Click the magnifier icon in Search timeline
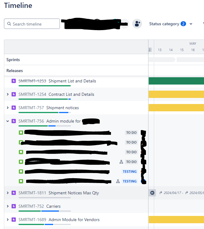 (x=9, y=24)
